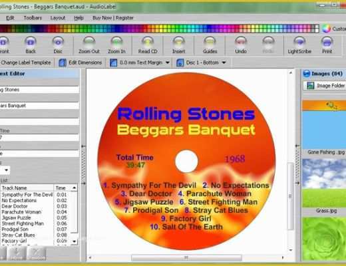Image resolution: width=346 pixels, height=266 pixels.
Task: Click the Text Margin icon
Action: tap(113, 63)
